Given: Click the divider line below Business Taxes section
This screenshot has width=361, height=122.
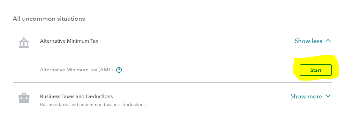Looking at the screenshot, I should [172, 118].
